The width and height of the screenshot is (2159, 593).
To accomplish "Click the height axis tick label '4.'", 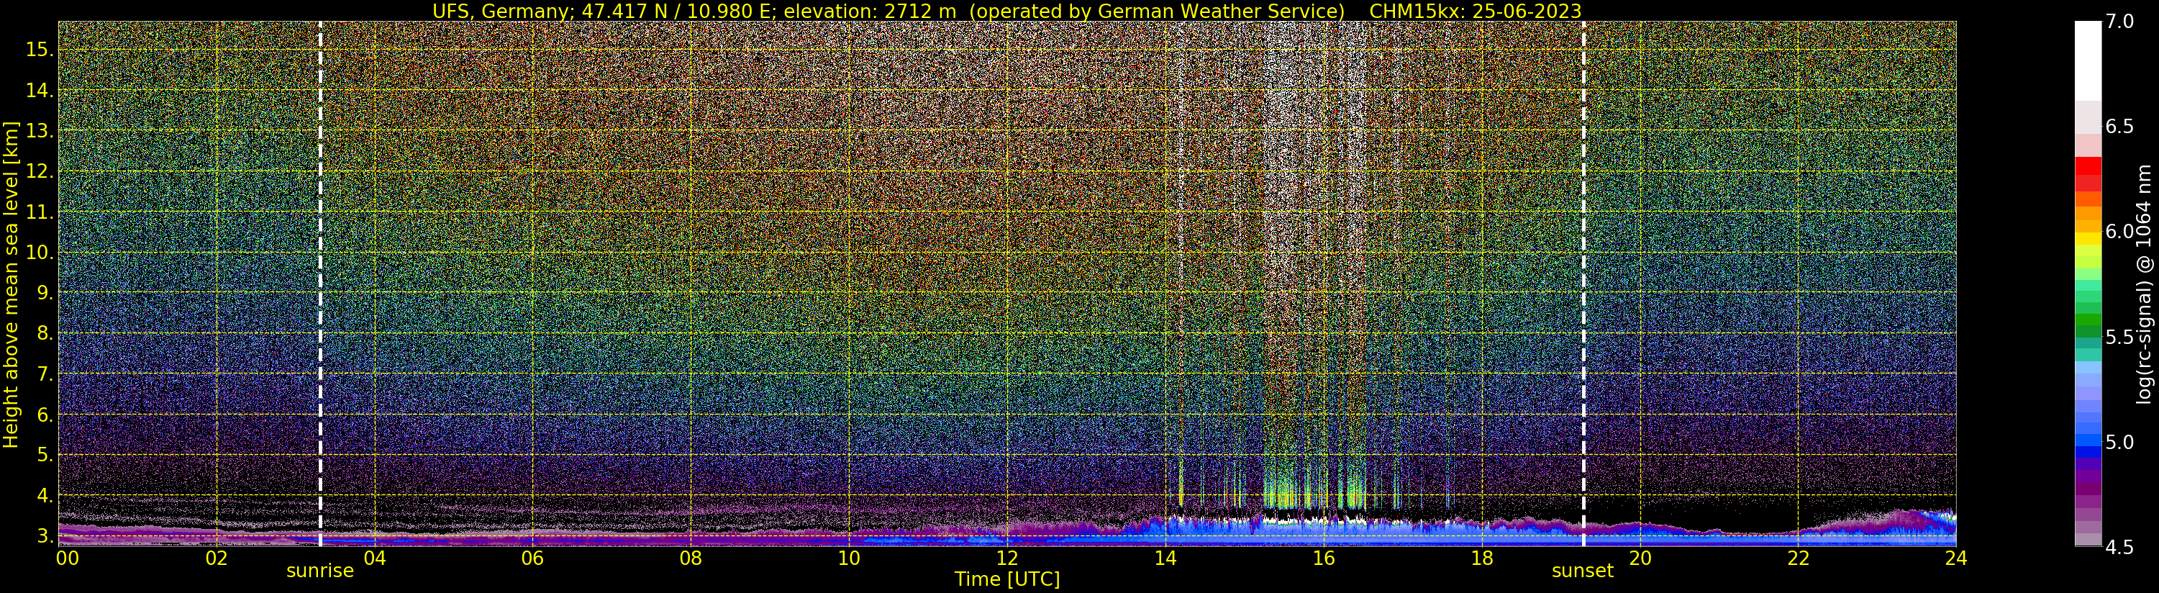I will pos(45,496).
